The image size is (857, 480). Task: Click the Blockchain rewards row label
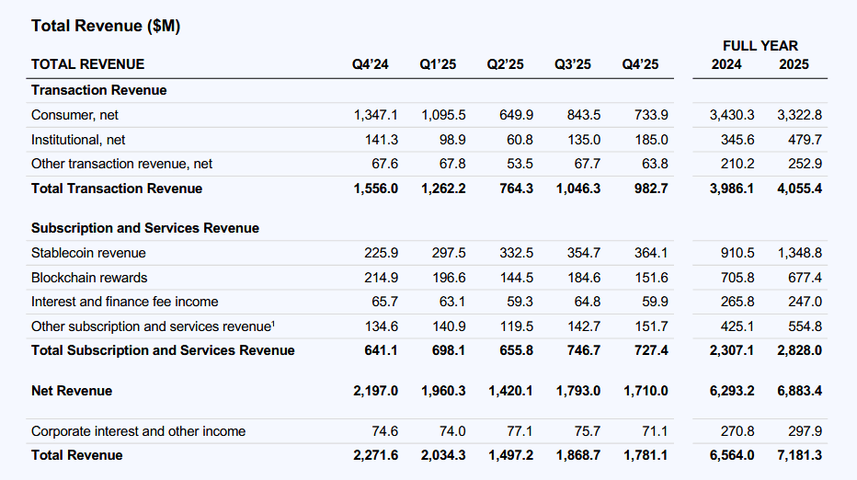89,278
